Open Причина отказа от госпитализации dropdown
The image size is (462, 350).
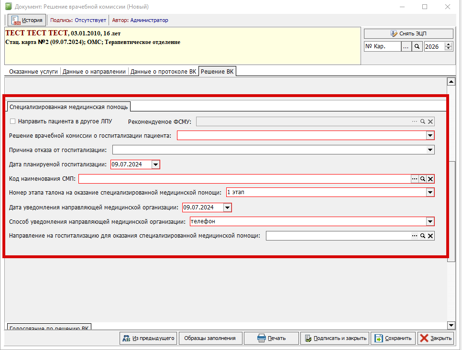[430, 150]
